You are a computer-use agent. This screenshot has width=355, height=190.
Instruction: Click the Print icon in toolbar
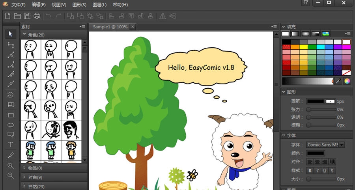coord(37,16)
